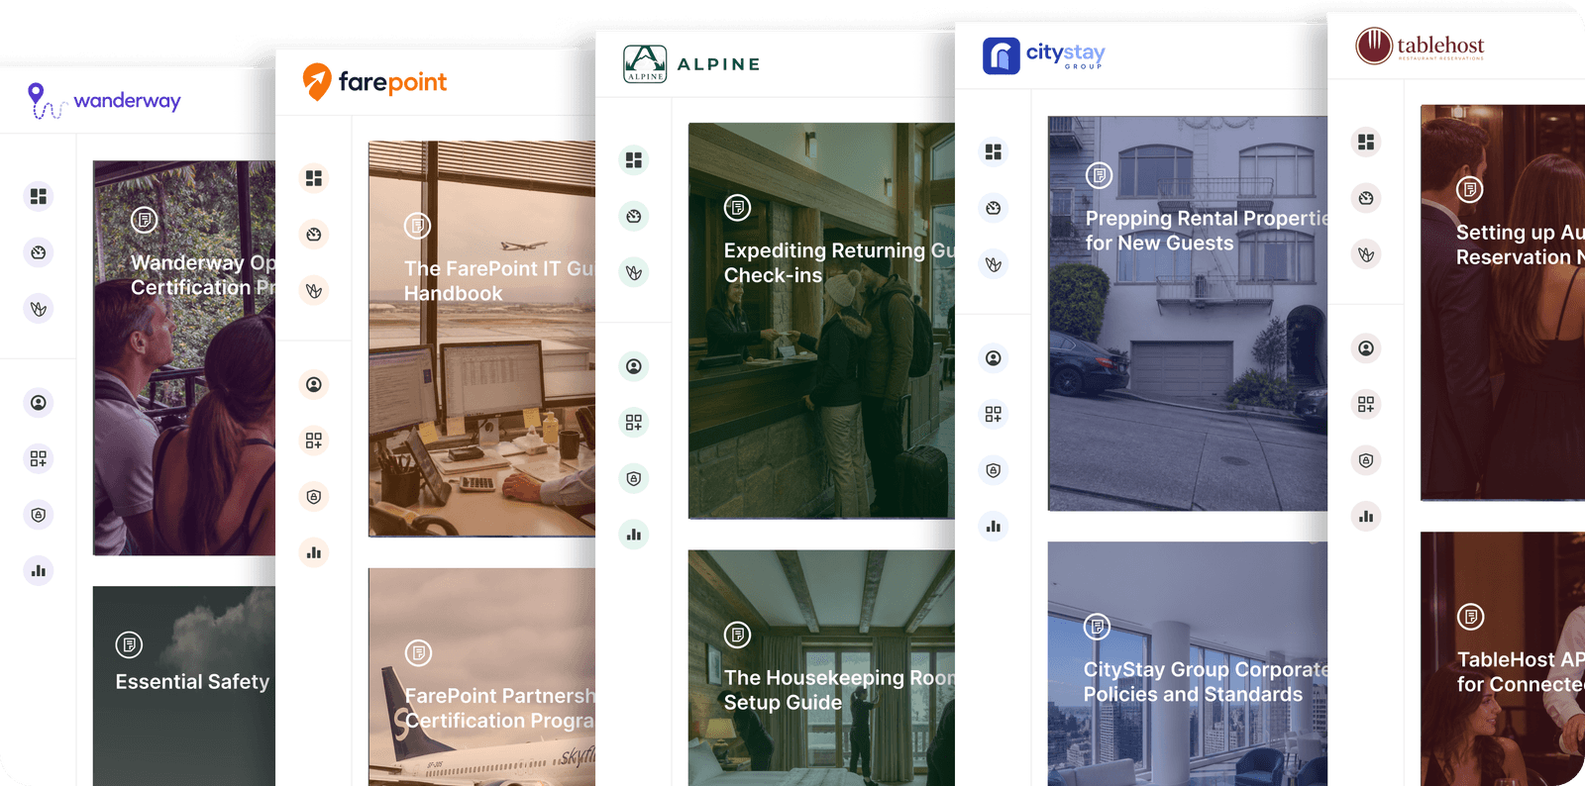View the bar chart icon in CityStay sidebar
Screen dimensions: 1585x786
(994, 526)
